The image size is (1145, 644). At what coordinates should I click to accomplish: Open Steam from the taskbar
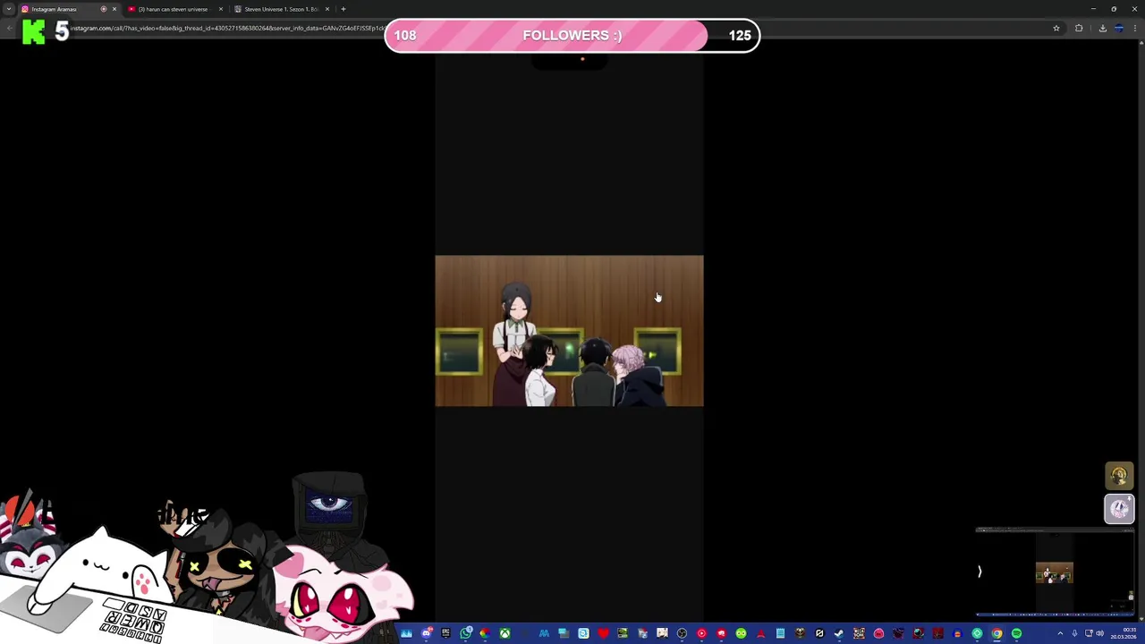point(839,633)
